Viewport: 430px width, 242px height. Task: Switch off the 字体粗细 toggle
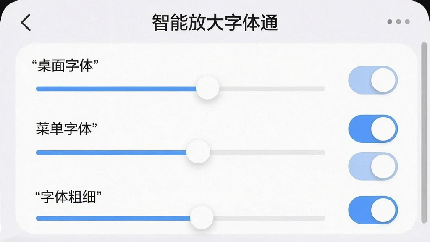point(373,210)
